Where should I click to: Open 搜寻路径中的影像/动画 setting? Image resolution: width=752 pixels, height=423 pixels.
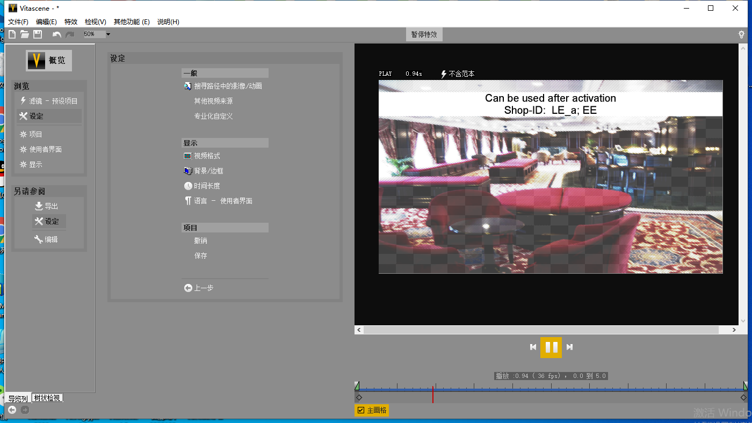point(223,86)
